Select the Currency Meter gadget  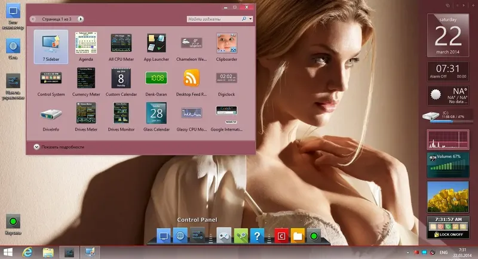(86, 82)
